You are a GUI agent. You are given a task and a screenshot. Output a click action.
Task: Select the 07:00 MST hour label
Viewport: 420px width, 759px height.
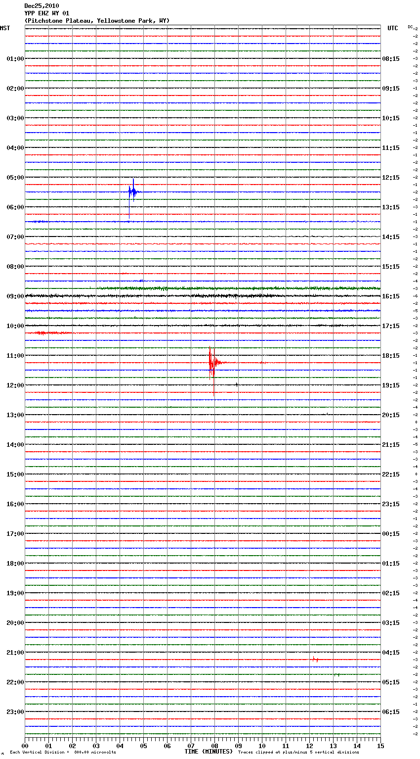(15, 237)
